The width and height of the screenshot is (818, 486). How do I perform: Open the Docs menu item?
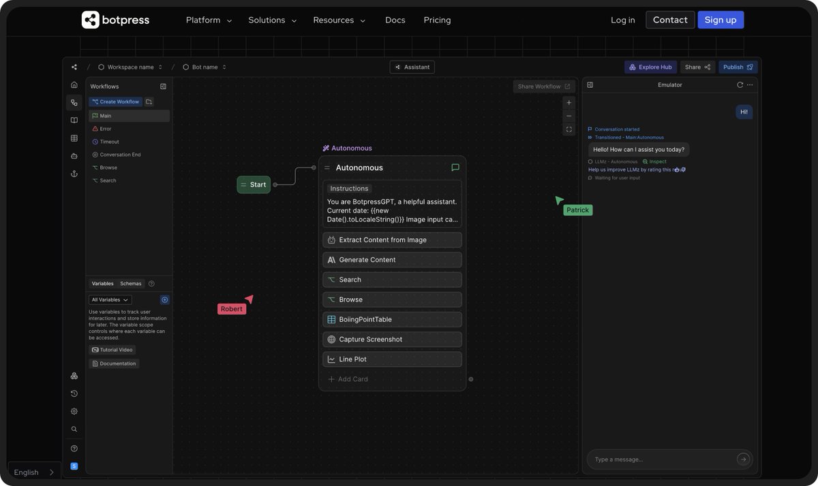395,20
